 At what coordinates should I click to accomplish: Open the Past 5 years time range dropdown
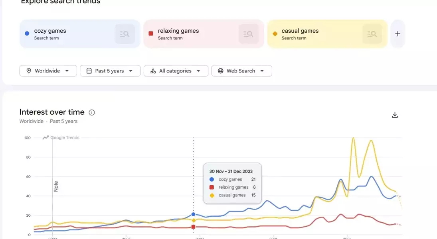[111, 71]
